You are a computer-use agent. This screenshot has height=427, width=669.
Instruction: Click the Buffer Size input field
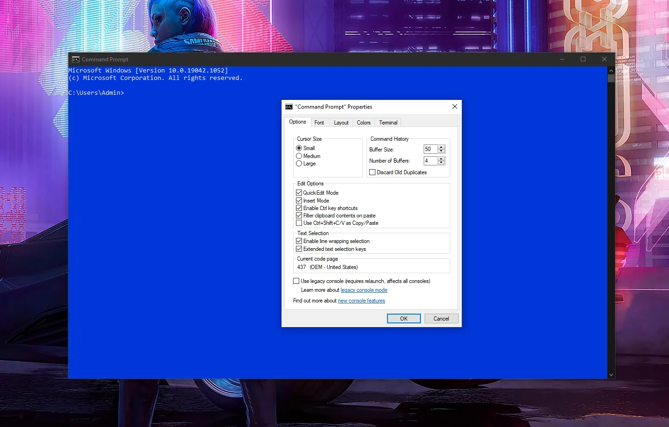coord(431,149)
